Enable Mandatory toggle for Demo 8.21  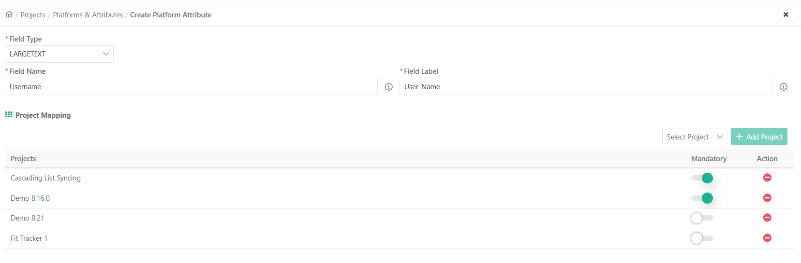point(702,218)
